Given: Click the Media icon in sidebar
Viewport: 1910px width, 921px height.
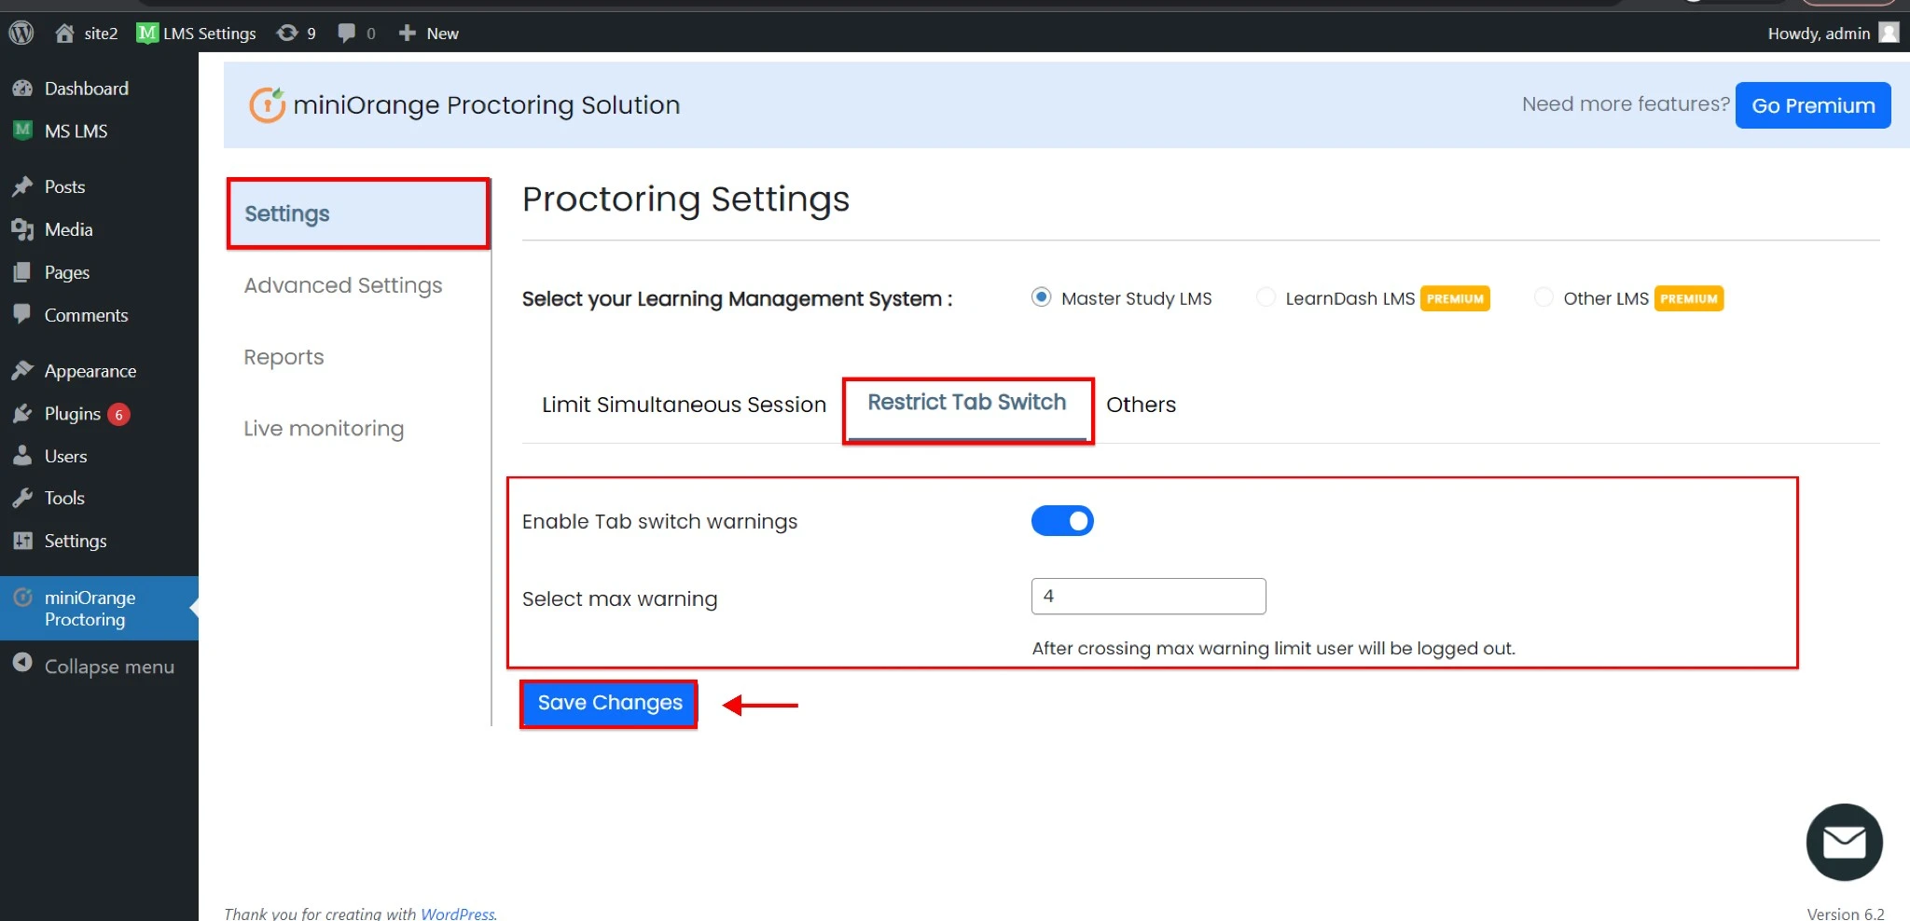Looking at the screenshot, I should [x=22, y=229].
